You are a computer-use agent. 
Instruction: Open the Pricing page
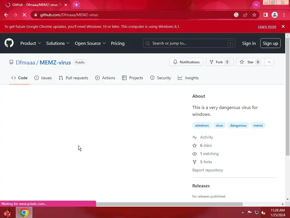(x=118, y=43)
